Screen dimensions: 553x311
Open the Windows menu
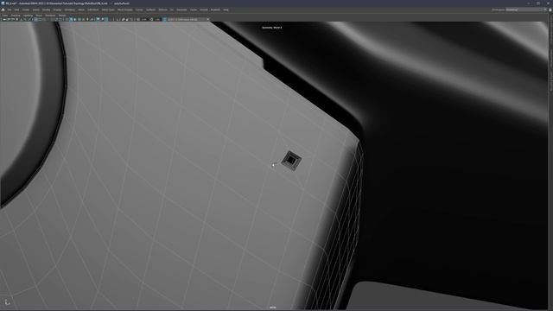[69, 10]
